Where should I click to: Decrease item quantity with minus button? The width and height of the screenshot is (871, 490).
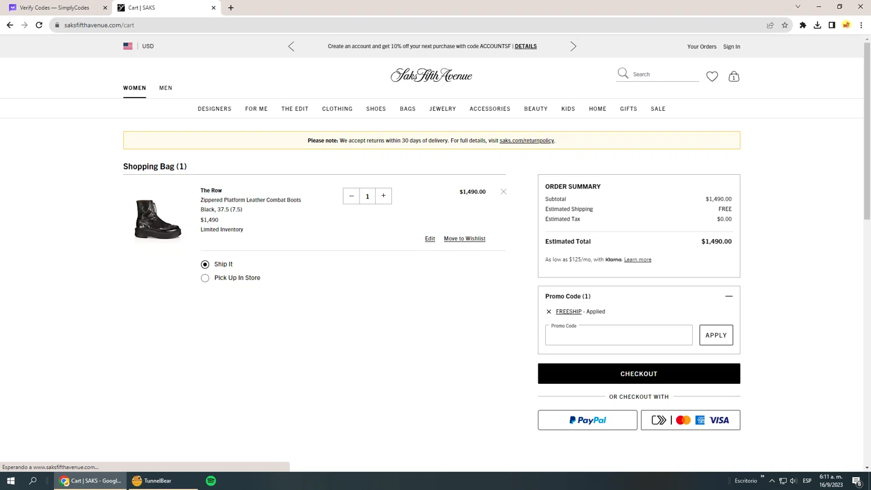[x=351, y=196]
